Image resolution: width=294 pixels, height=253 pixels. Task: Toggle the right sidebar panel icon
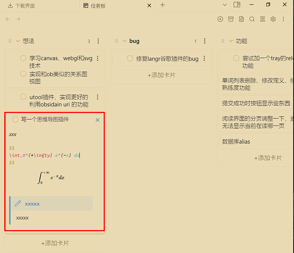click(237, 5)
